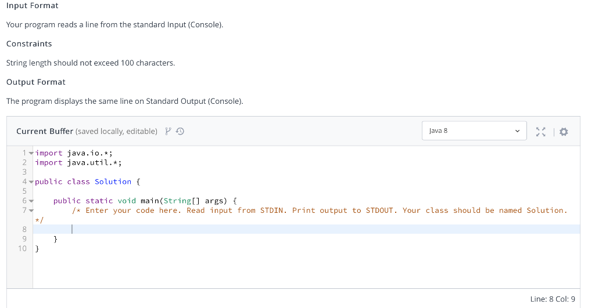Viewport: 595px width, 308px height.
Task: Click the fork/branch icon beside Current Buffer
Action: (x=168, y=131)
